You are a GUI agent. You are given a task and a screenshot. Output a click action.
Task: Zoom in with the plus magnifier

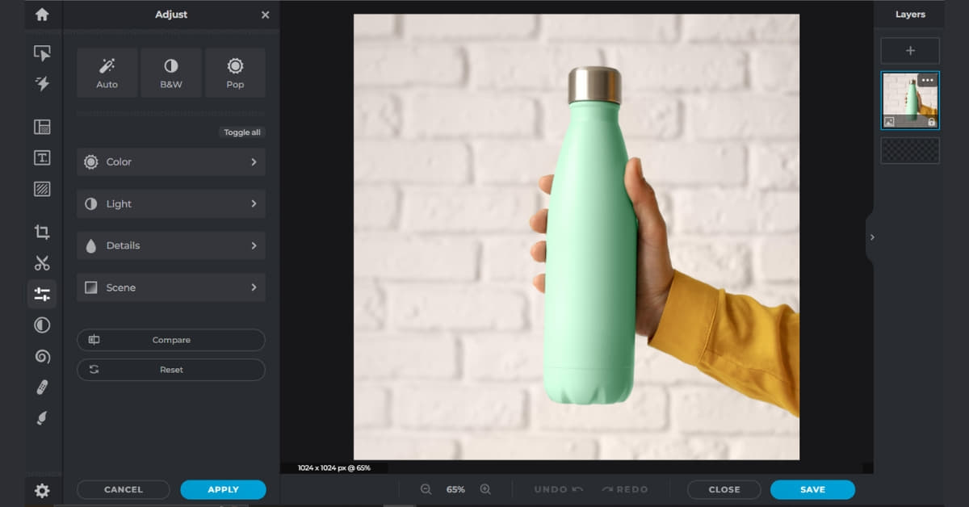point(485,489)
